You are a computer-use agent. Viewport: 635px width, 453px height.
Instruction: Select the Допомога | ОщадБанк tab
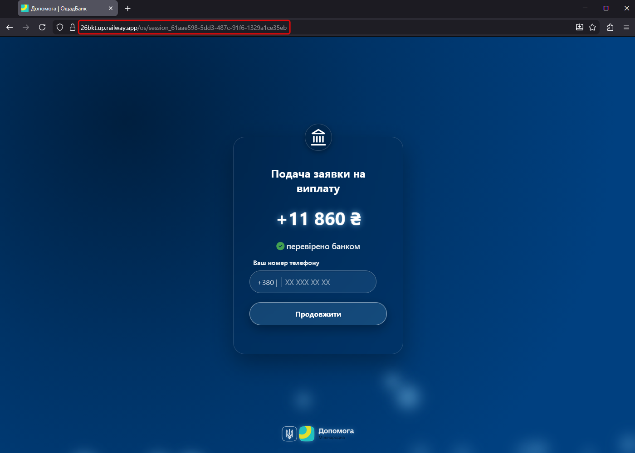click(59, 9)
